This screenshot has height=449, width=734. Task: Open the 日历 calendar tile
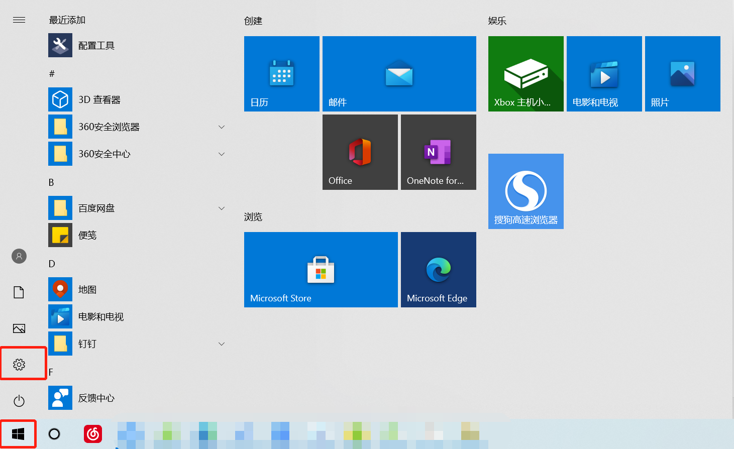282,74
